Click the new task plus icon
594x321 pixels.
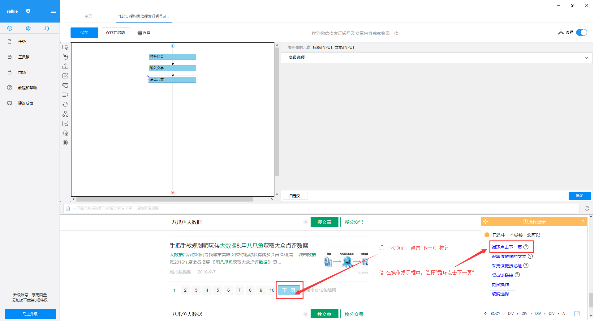(10, 28)
